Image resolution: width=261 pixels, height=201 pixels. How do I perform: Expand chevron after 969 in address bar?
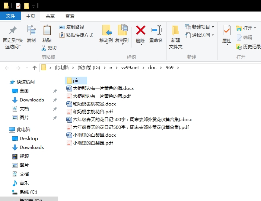178,68
